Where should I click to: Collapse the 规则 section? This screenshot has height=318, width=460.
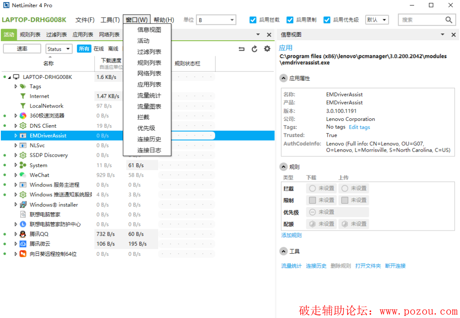[283, 167]
